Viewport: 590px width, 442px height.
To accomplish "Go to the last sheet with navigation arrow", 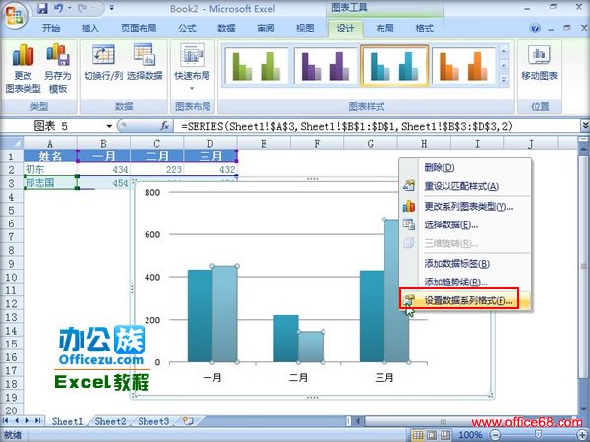I will click(37, 420).
